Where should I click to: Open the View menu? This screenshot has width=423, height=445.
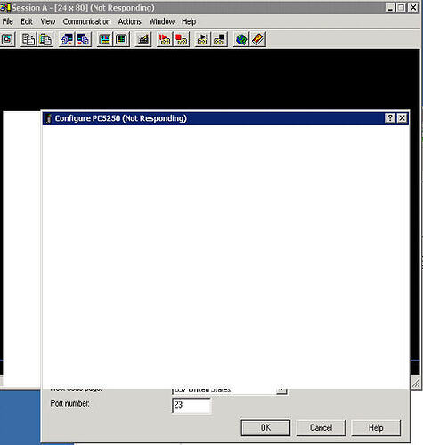coord(48,21)
